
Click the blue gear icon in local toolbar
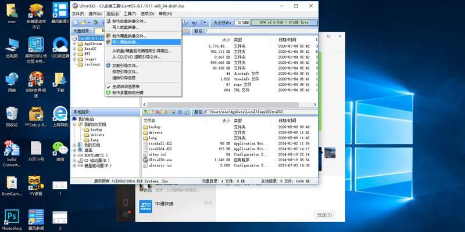pyautogui.click(x=180, y=112)
